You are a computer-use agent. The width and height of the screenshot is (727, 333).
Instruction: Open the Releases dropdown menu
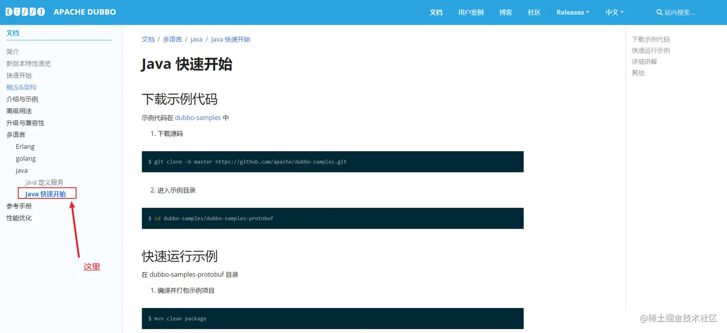click(573, 12)
